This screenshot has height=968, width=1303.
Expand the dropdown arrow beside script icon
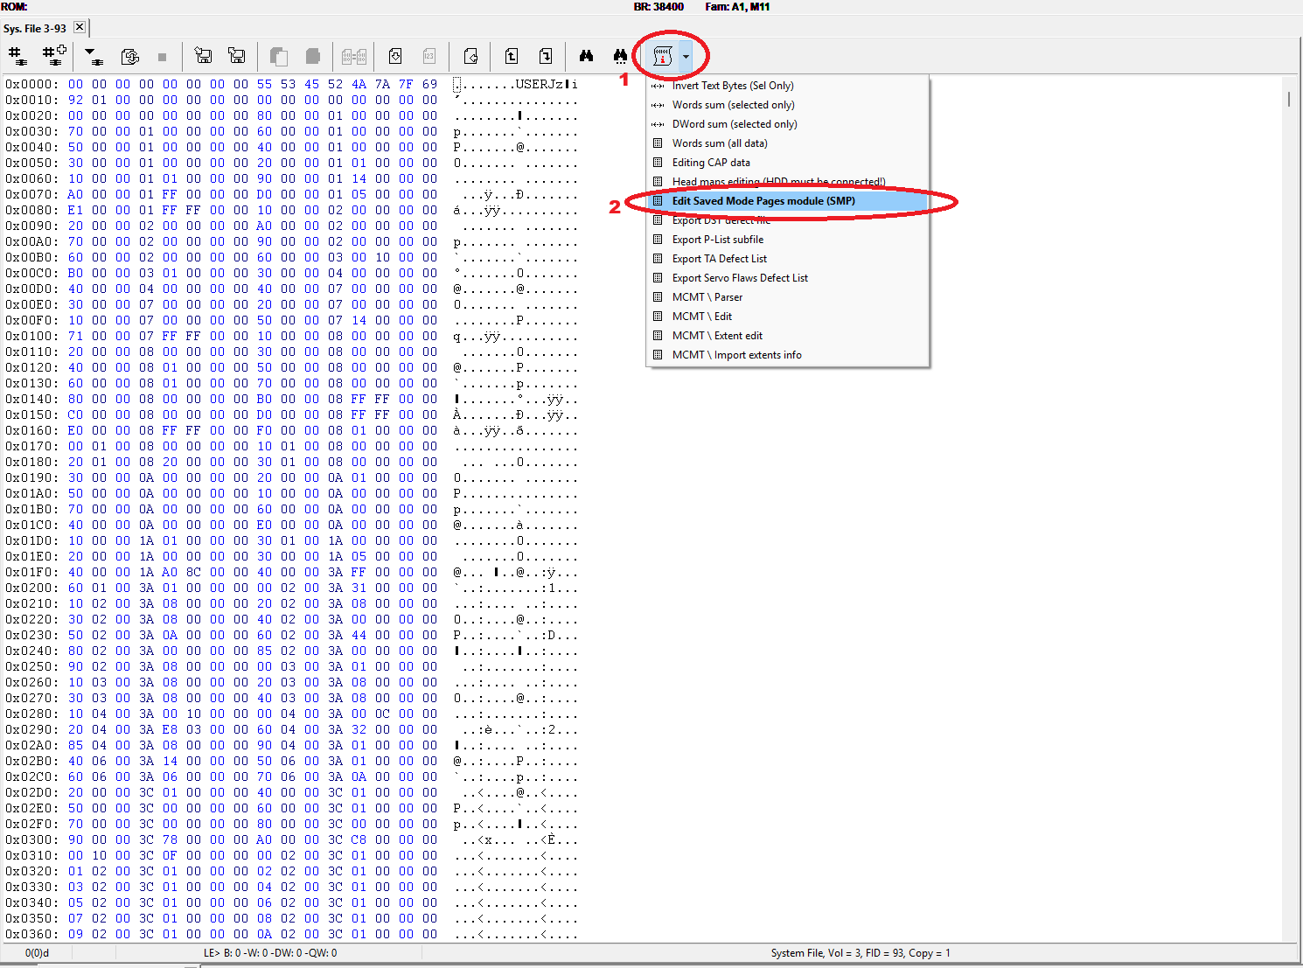(686, 57)
